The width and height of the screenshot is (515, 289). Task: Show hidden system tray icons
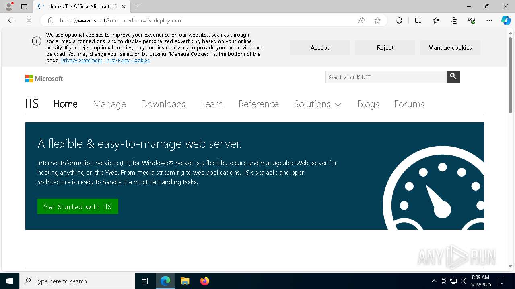point(434,281)
